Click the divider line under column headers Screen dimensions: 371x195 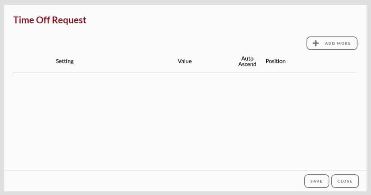[x=185, y=73]
